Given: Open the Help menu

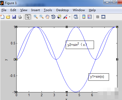Looking at the screenshot, I should coord(92,10).
